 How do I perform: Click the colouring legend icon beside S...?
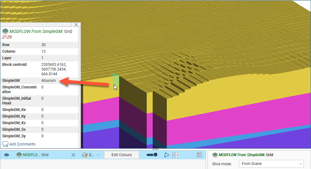85,155
